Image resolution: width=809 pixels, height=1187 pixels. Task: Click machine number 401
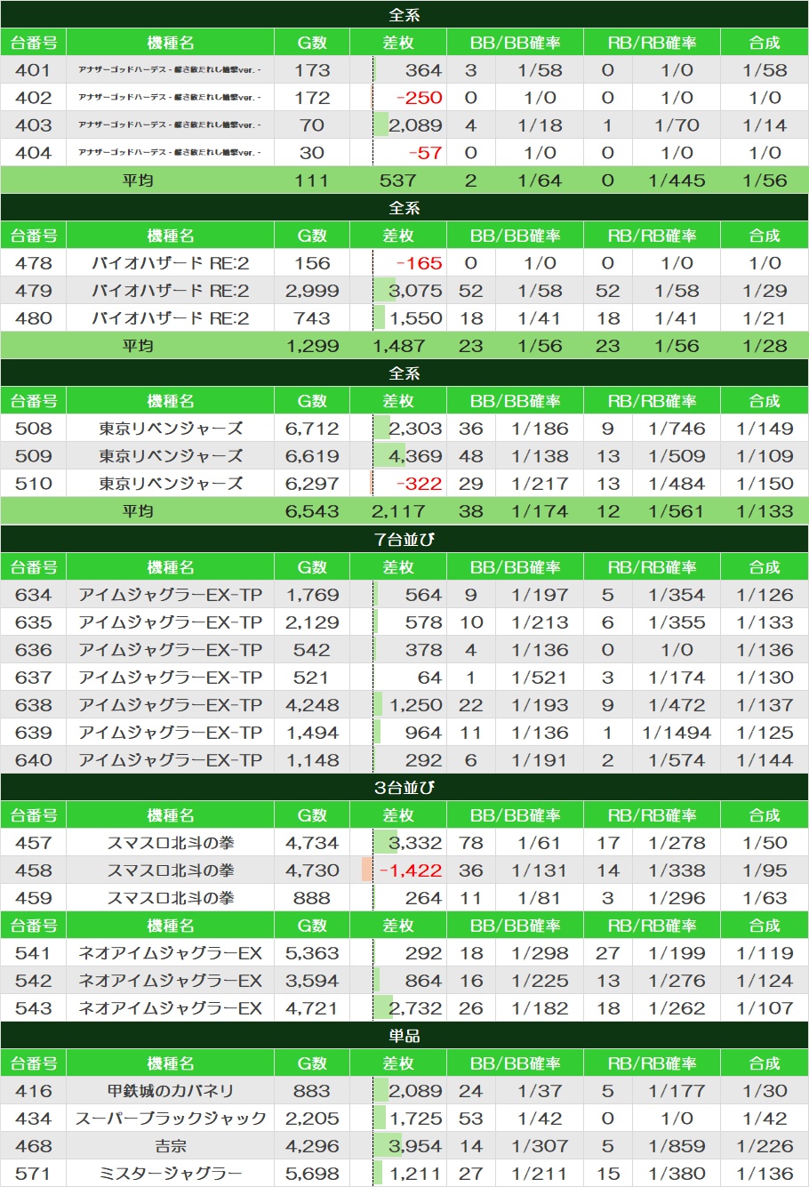tap(33, 70)
